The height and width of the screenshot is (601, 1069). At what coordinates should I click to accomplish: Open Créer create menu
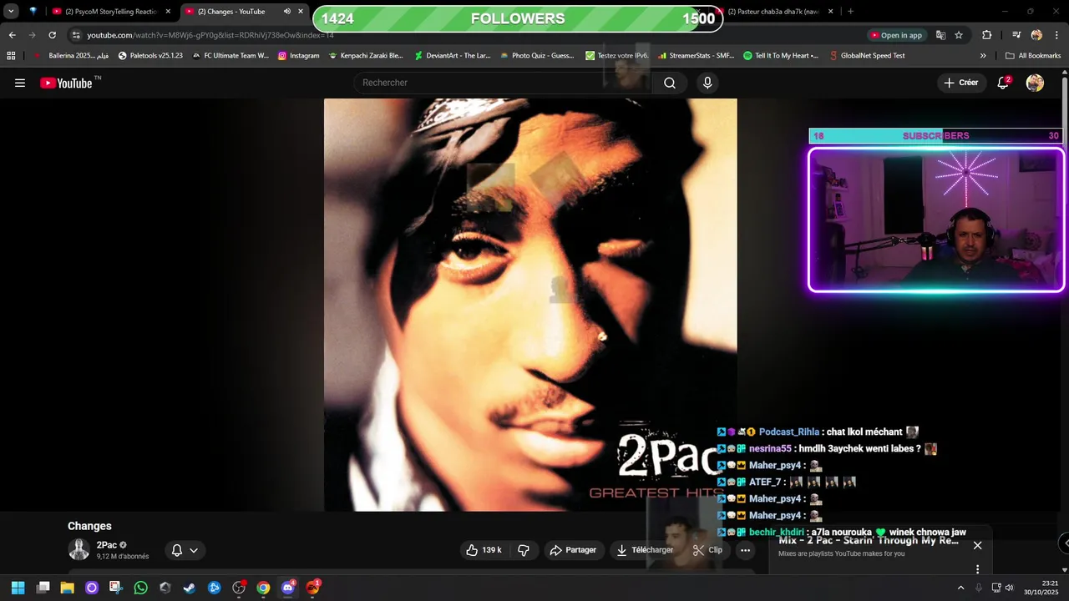pyautogui.click(x=960, y=83)
